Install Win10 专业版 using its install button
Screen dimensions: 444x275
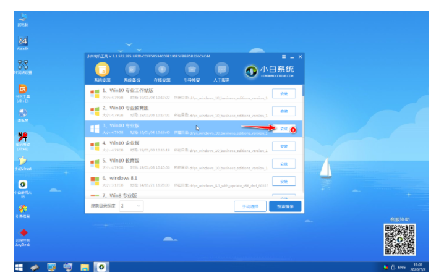[284, 129]
